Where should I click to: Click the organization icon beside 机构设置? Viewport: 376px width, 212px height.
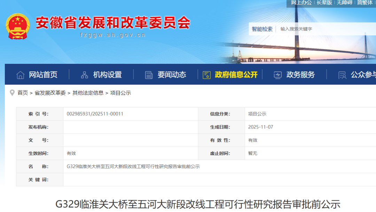(x=85, y=75)
